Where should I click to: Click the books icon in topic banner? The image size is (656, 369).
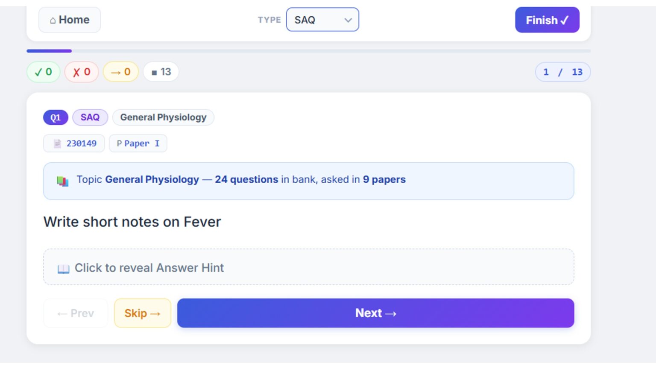pyautogui.click(x=63, y=181)
